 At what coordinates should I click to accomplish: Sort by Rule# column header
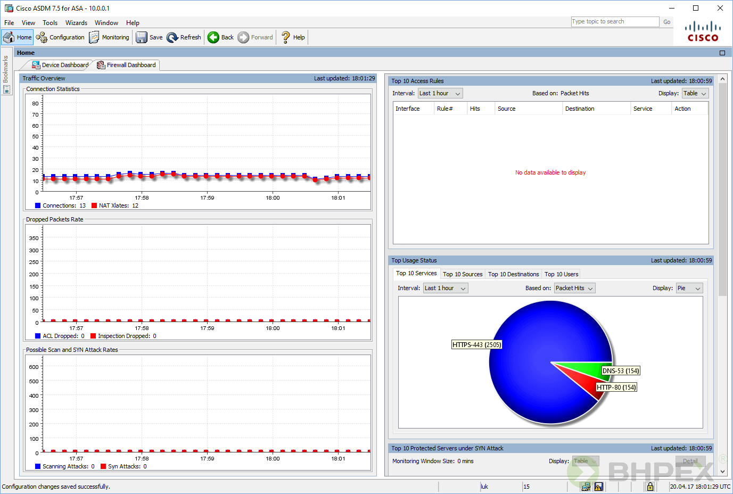coord(450,109)
